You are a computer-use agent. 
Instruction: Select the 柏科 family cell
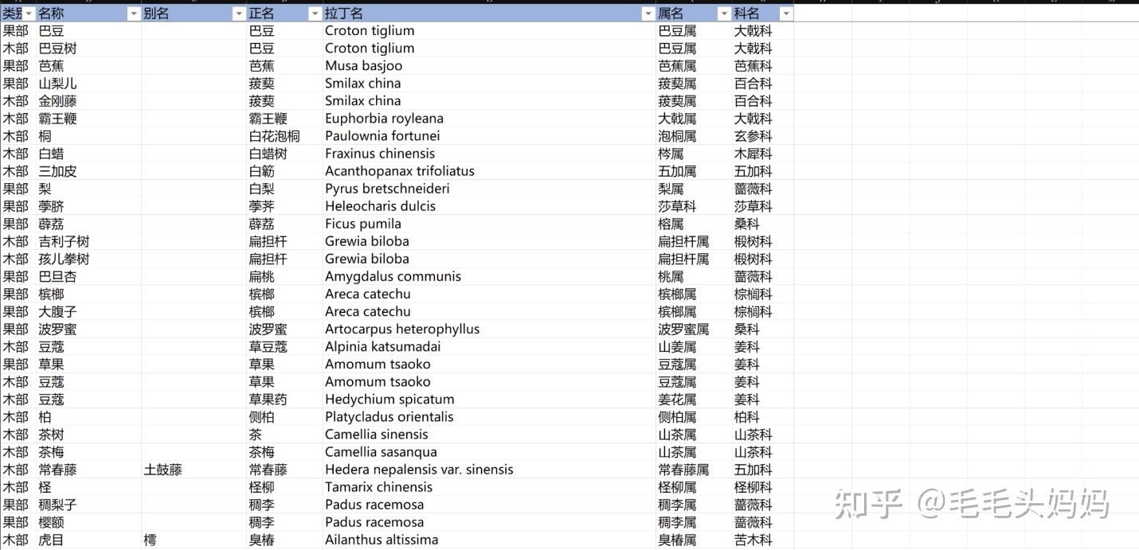(762, 416)
